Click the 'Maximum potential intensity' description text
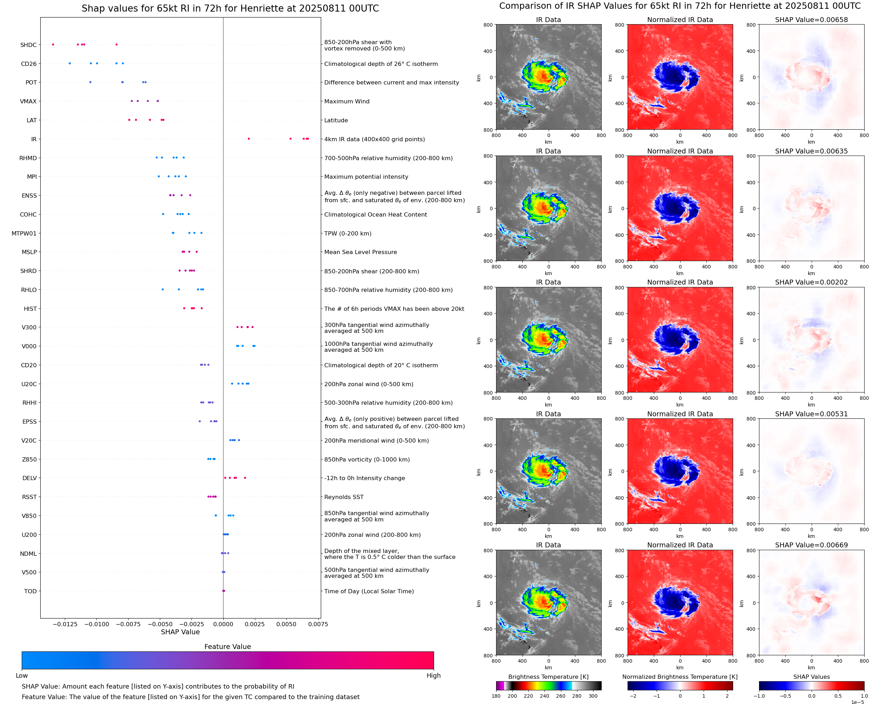Viewport: 873px width, 704px height. (366, 177)
